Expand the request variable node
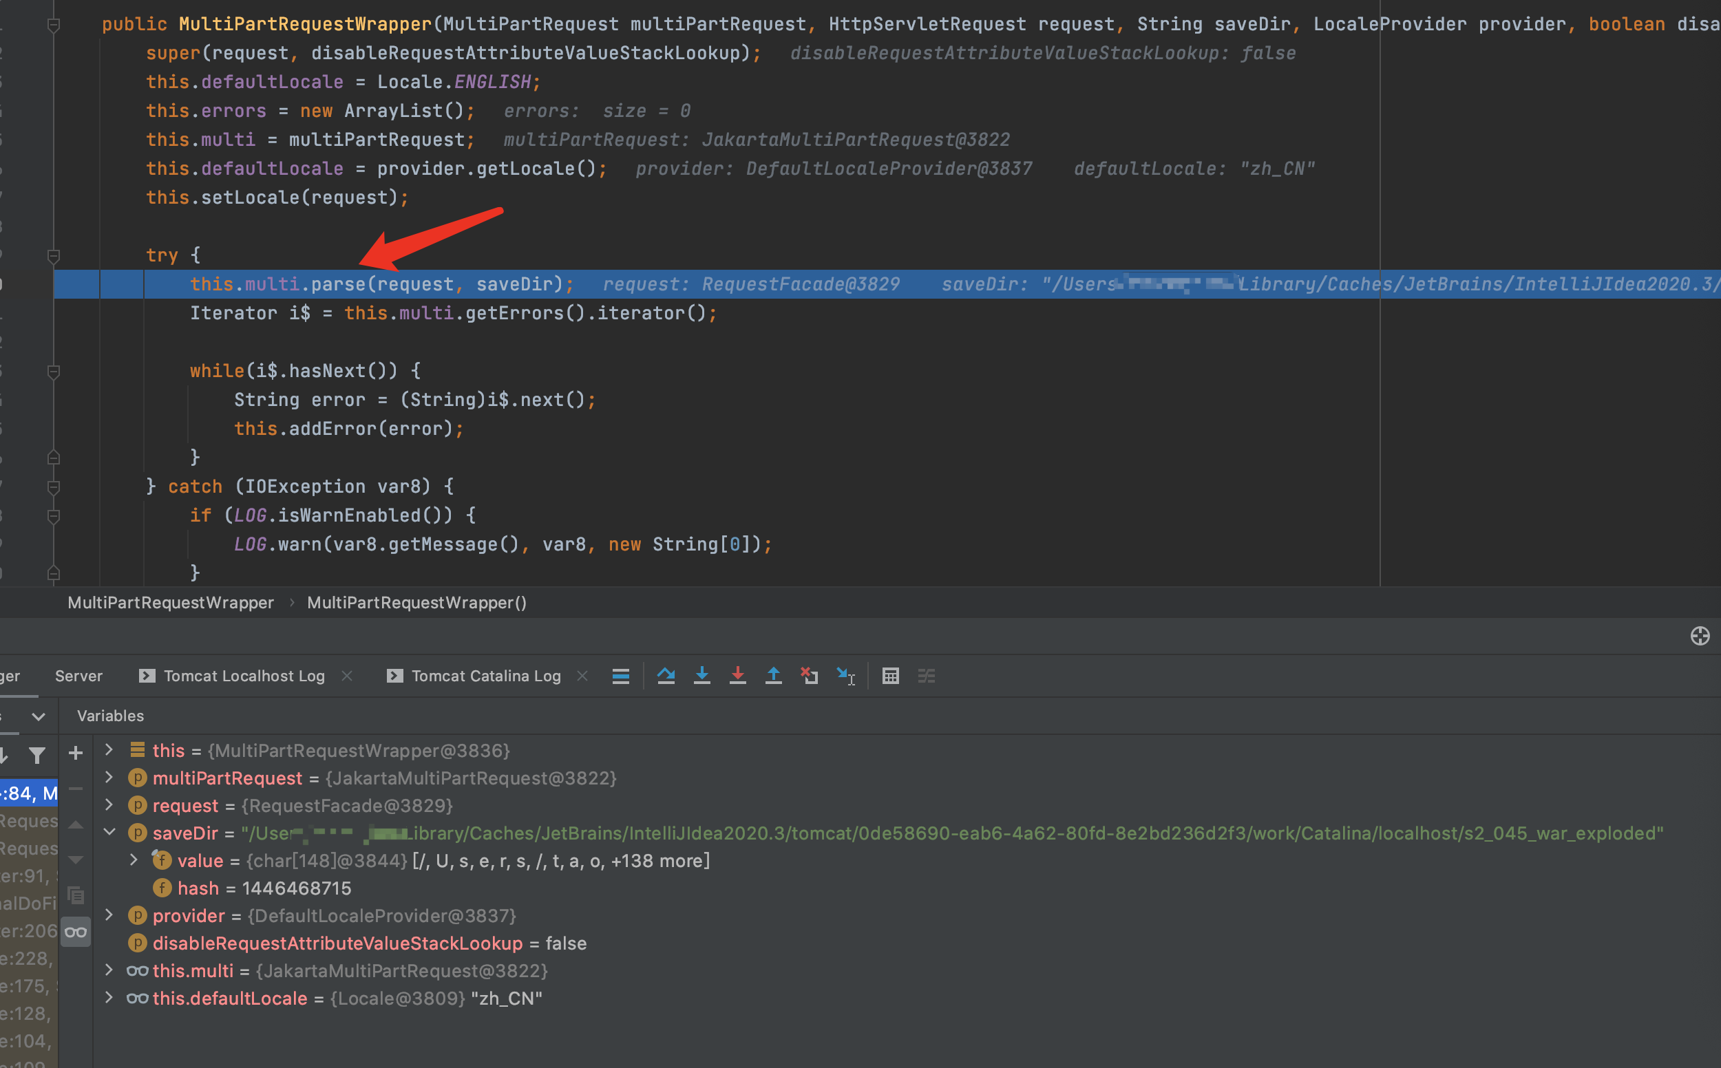This screenshot has height=1068, width=1721. tap(109, 804)
